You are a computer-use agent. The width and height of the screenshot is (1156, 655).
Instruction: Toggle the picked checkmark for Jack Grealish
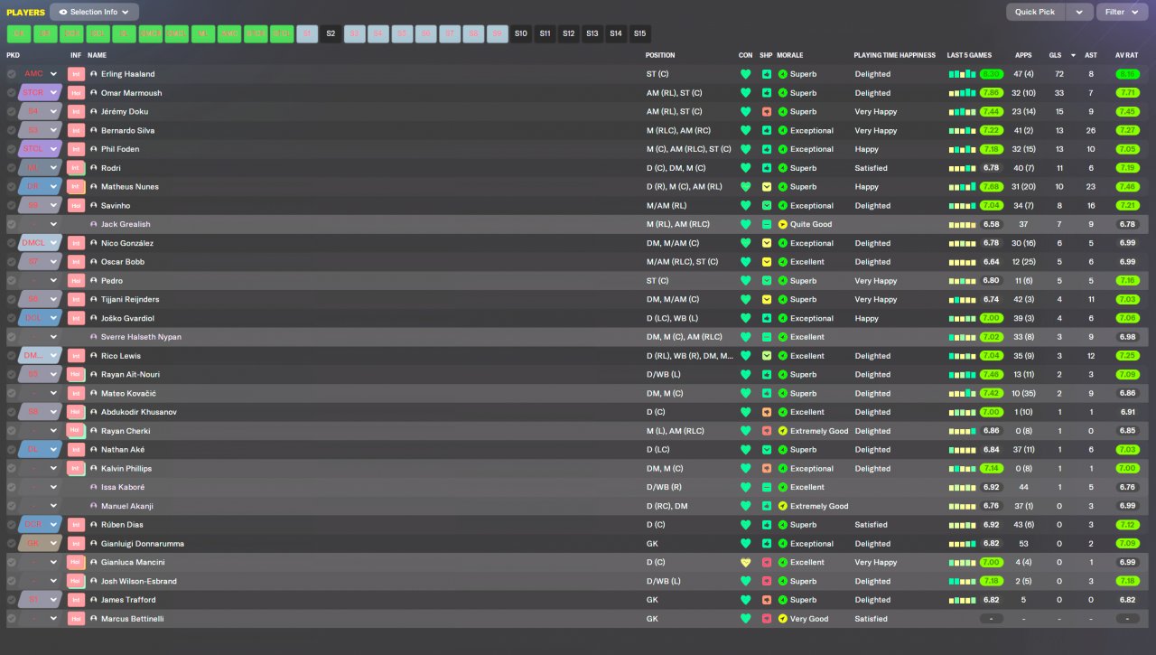click(12, 224)
